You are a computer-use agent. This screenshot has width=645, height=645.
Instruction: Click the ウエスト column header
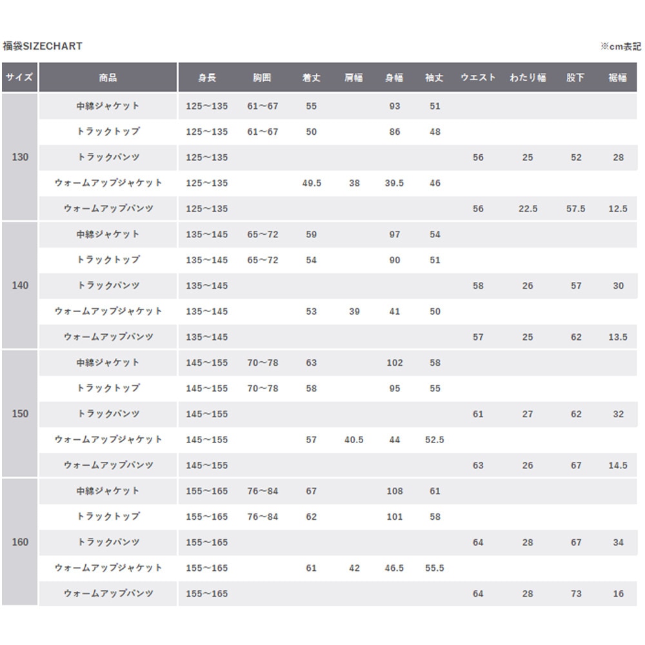478,77
